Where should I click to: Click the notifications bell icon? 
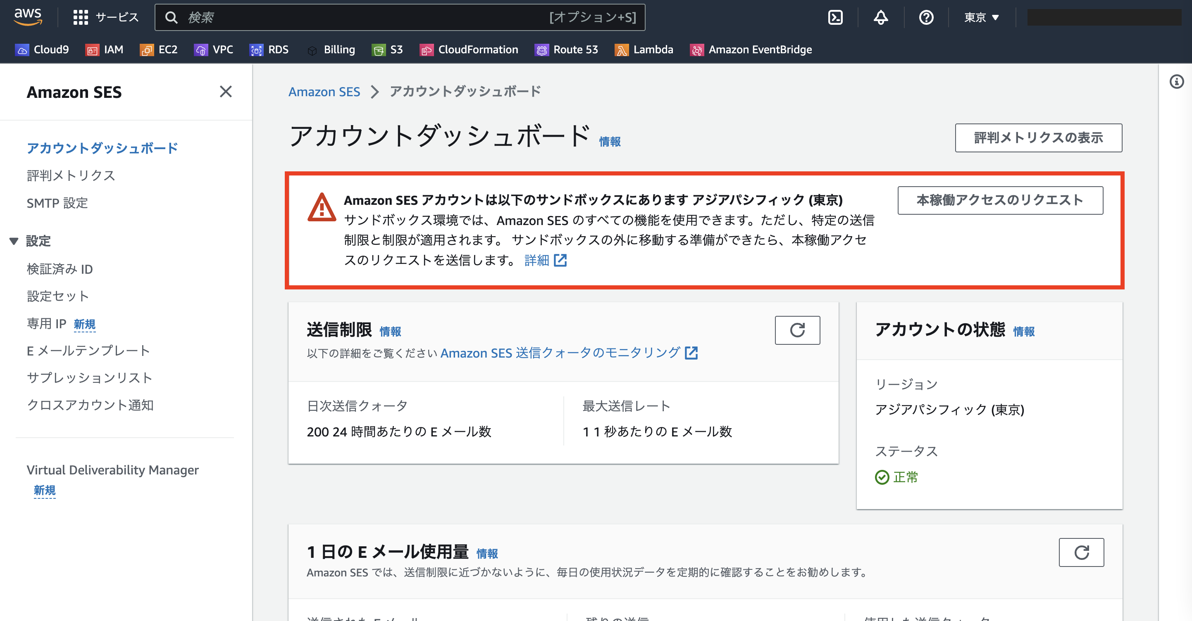880,18
